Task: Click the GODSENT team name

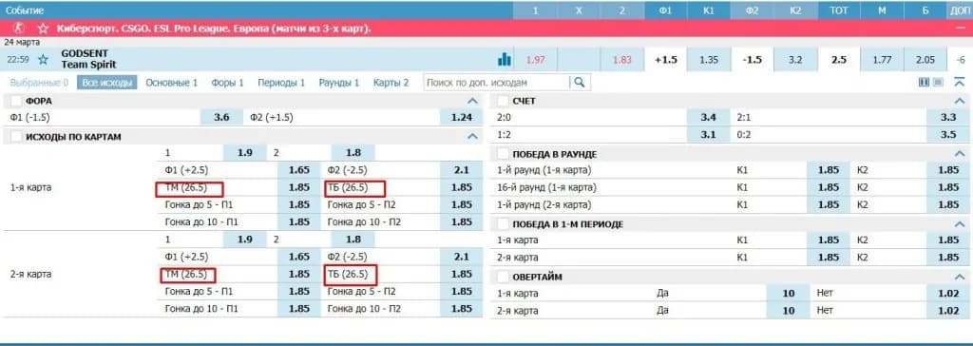Action: (x=85, y=54)
